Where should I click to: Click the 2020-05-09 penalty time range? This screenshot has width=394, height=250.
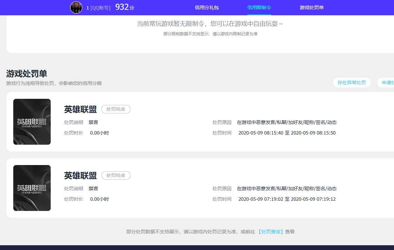coord(288,133)
